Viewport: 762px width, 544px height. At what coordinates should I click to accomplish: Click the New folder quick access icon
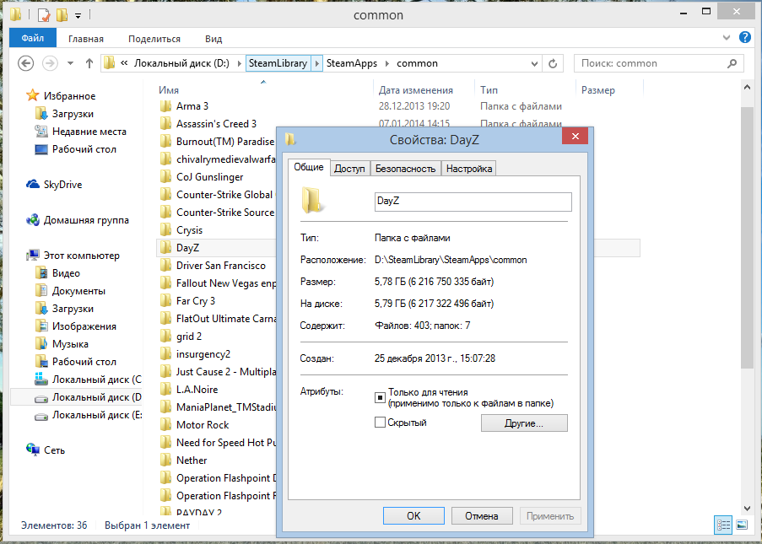62,15
